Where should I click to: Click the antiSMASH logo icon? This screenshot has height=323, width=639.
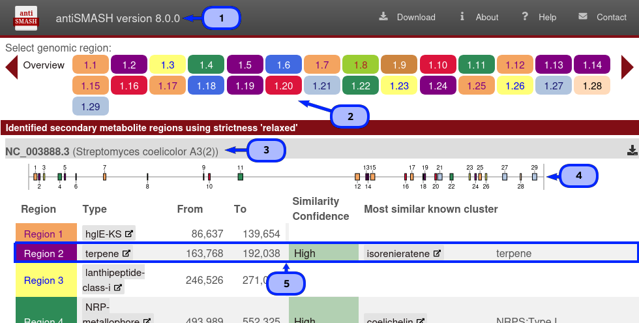26,18
